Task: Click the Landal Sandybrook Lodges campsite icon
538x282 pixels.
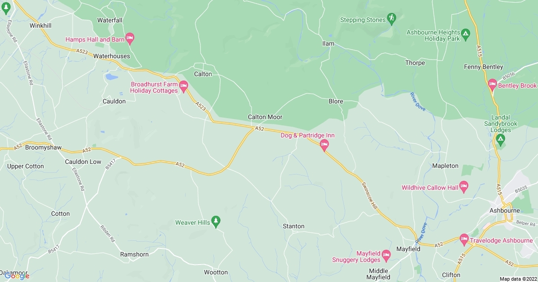Action: 500,141
